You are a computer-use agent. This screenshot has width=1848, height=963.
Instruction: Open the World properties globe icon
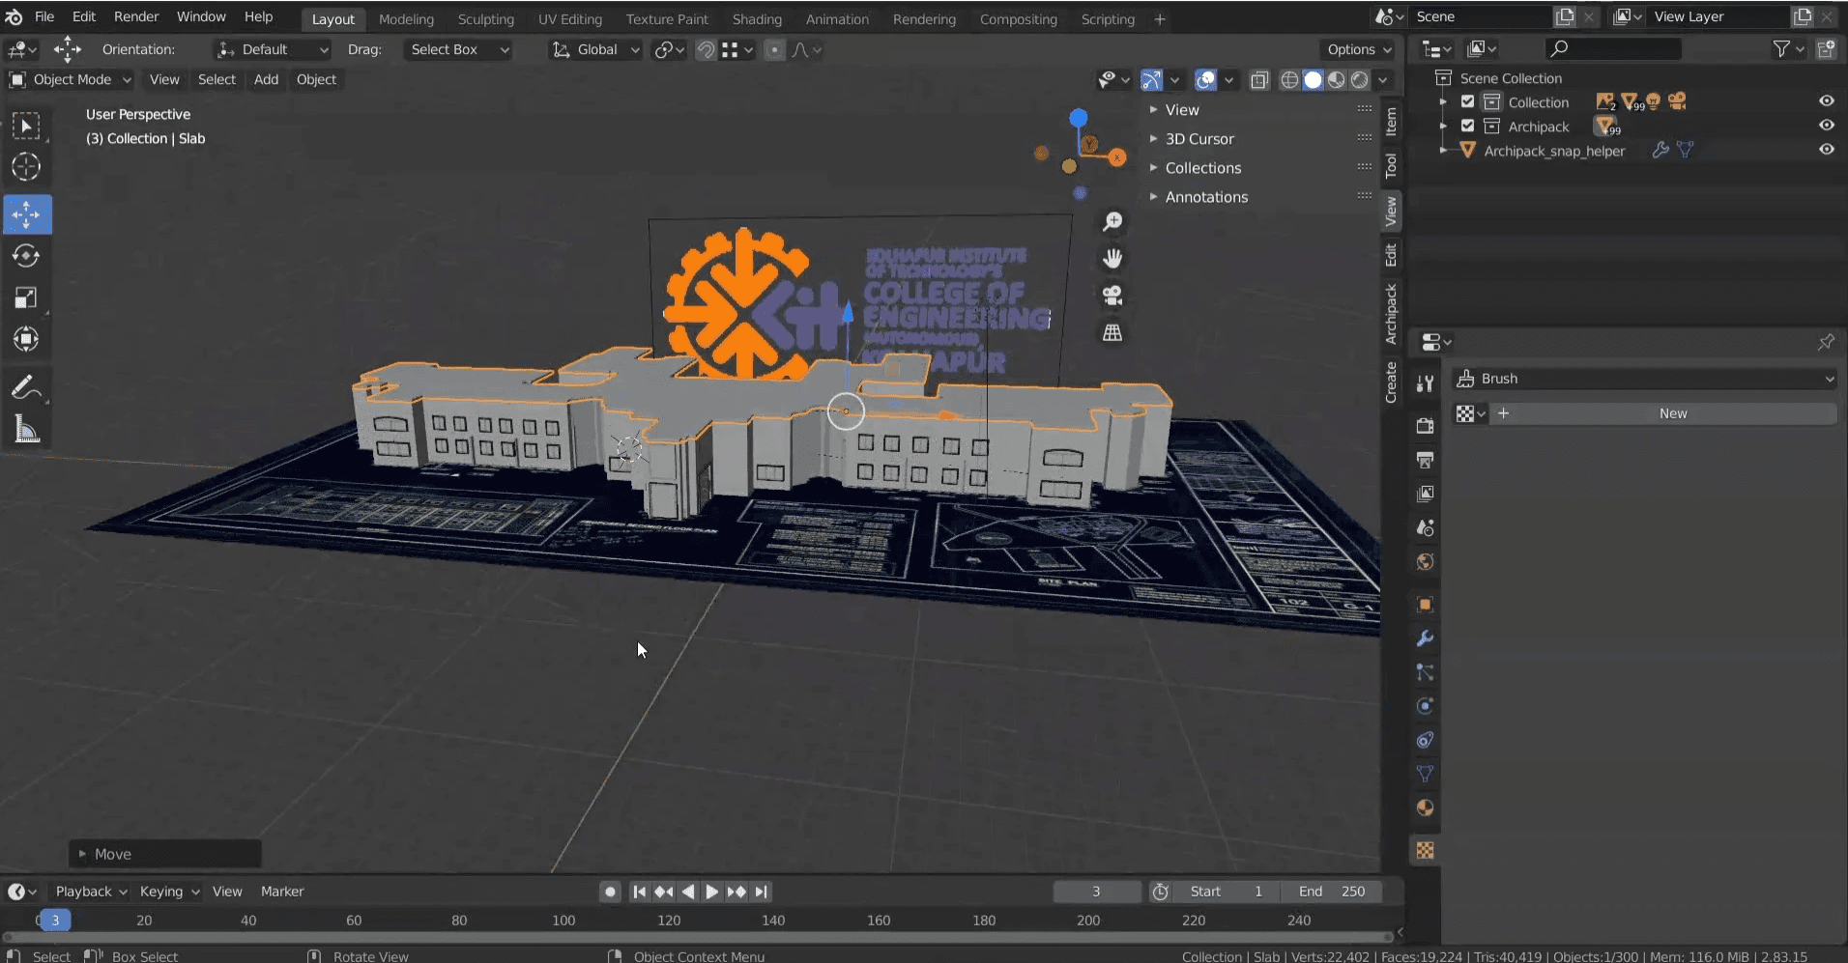coord(1425,562)
